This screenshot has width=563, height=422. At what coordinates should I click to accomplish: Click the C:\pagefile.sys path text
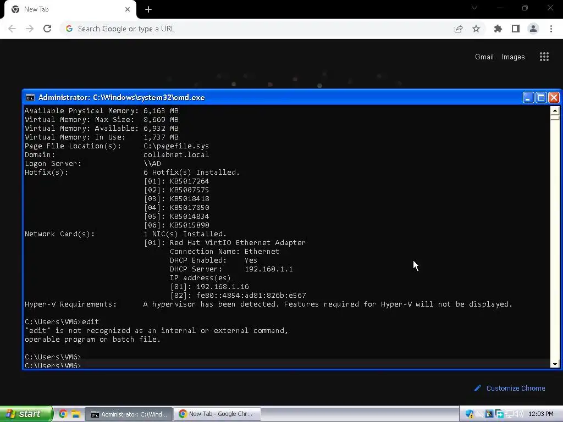176,146
